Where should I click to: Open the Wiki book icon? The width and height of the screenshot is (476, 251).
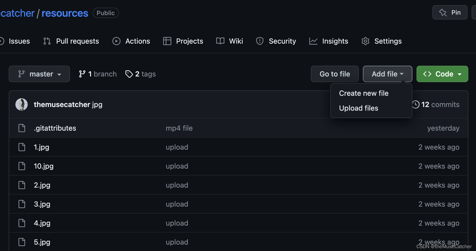tap(220, 41)
